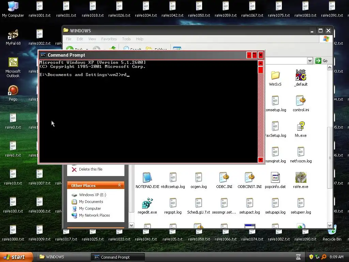Image resolution: width=349 pixels, height=262 pixels.
Task: Select the ODBC.INI file icon
Action: click(x=224, y=180)
